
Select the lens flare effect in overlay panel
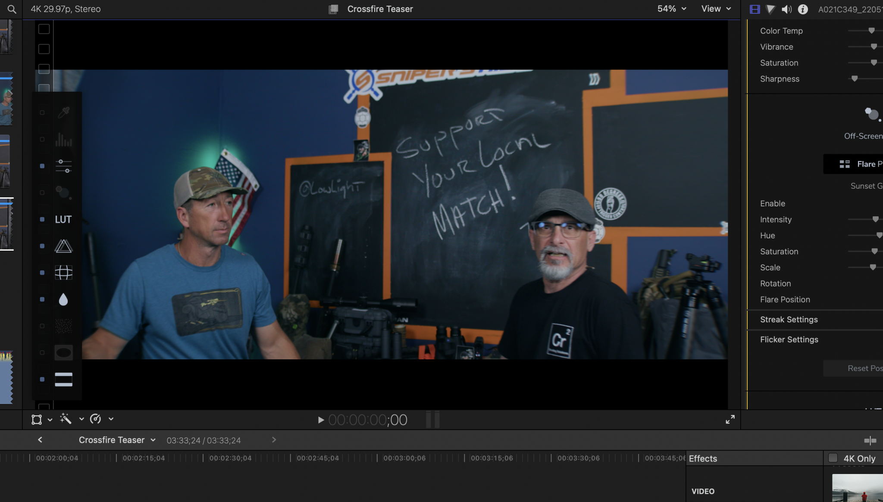point(63,192)
